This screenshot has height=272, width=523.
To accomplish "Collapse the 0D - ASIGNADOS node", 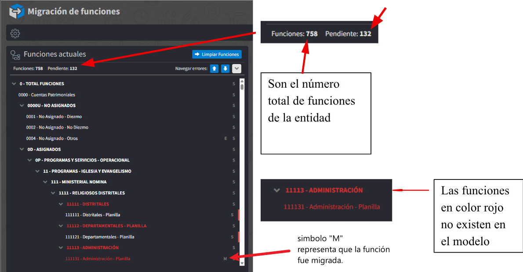I will tap(22, 150).
